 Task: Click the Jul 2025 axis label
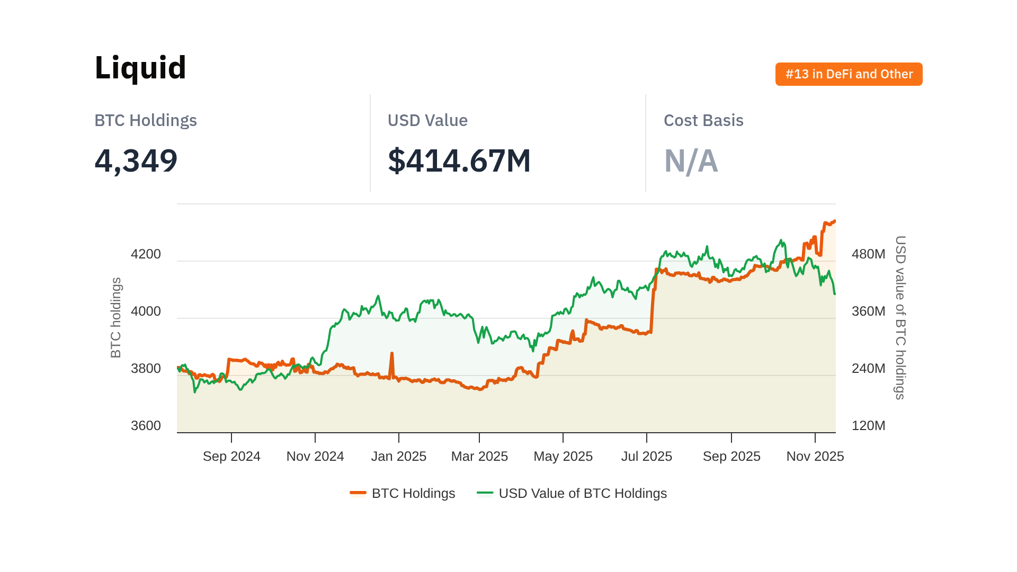(x=647, y=456)
